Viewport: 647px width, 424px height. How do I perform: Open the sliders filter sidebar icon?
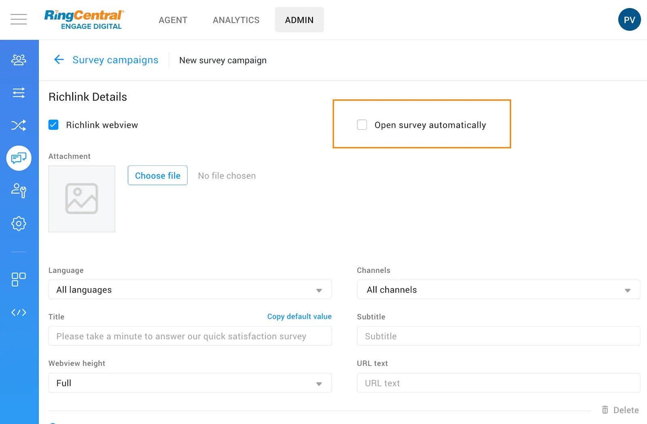click(19, 93)
